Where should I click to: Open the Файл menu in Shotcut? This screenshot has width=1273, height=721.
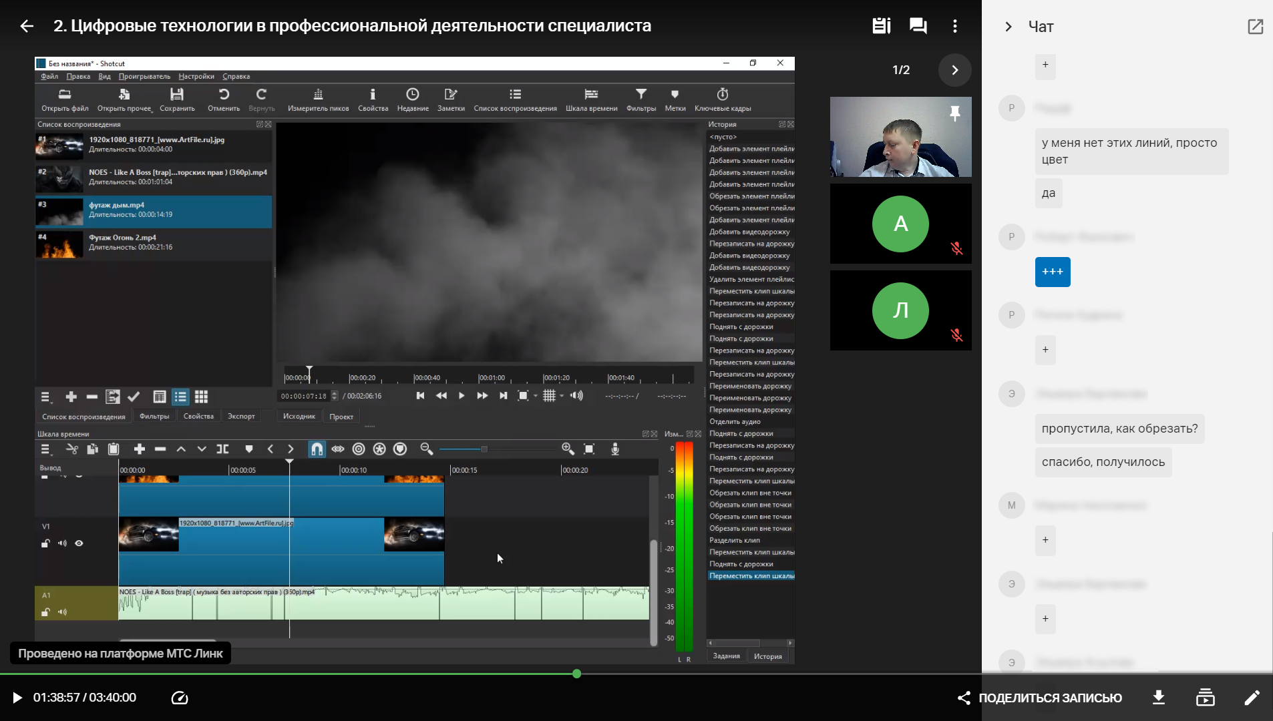49,76
